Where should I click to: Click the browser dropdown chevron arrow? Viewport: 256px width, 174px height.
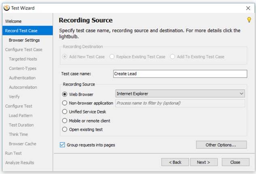(241, 94)
